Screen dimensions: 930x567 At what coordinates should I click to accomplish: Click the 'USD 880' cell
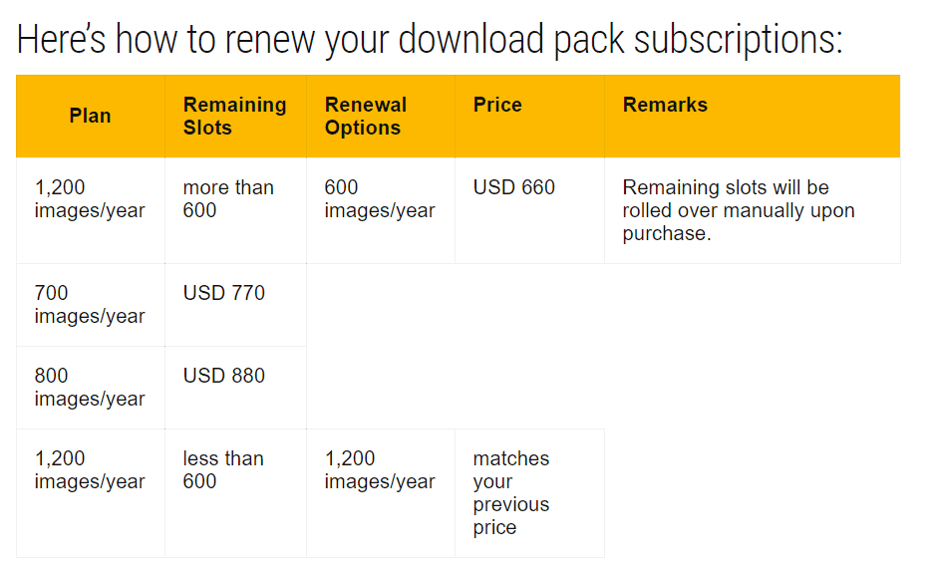point(224,376)
